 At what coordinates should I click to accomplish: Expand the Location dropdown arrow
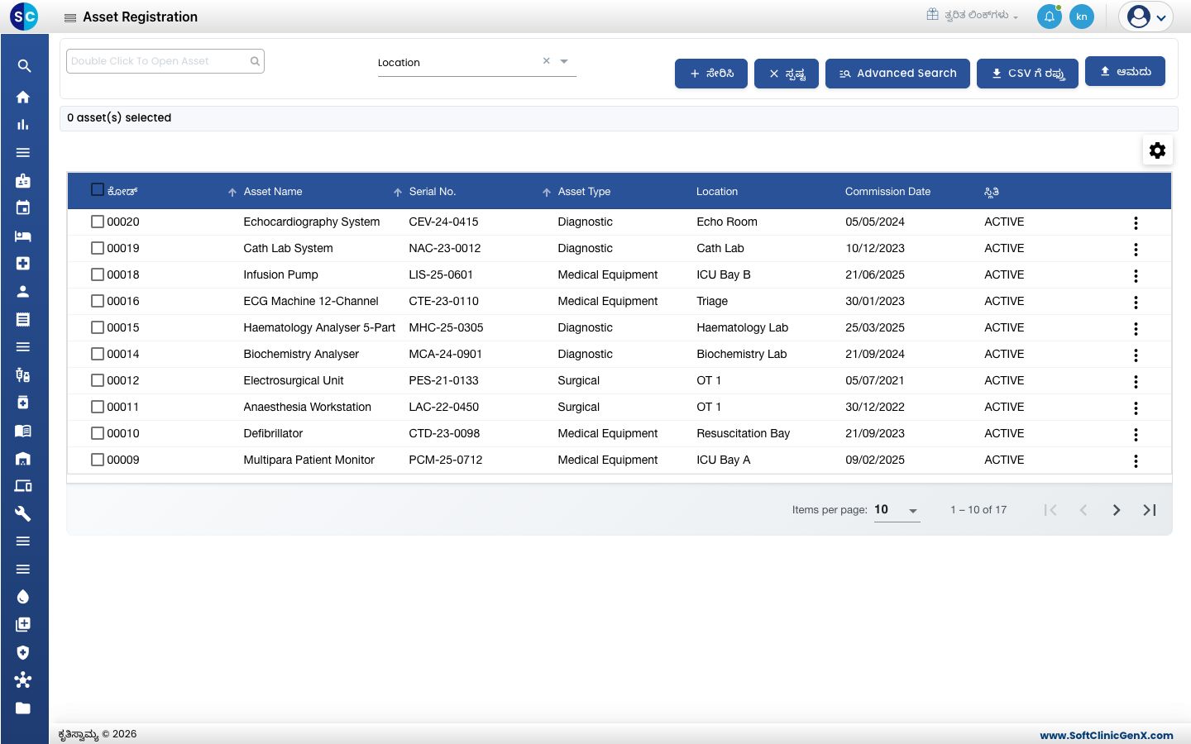click(564, 61)
